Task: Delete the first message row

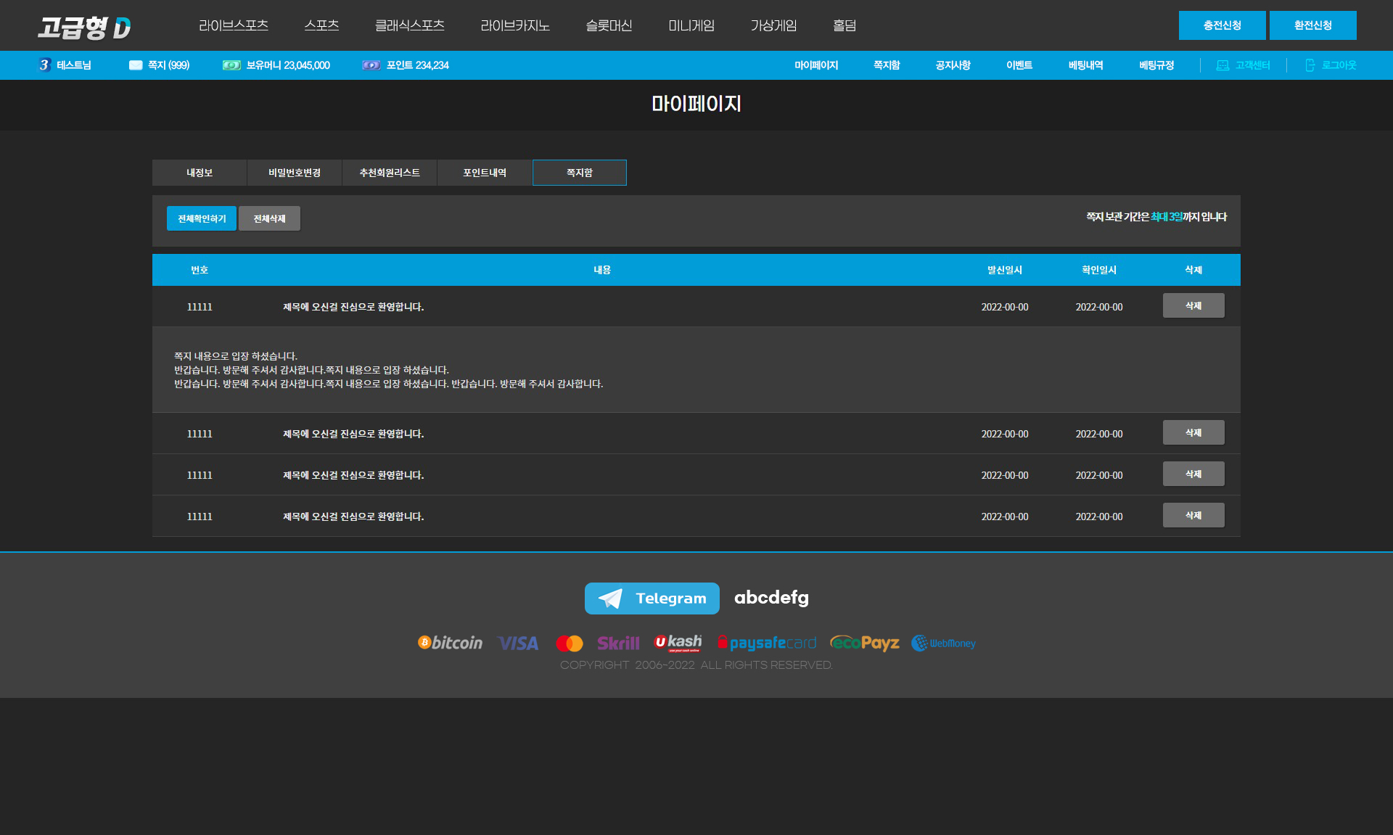Action: (1193, 305)
